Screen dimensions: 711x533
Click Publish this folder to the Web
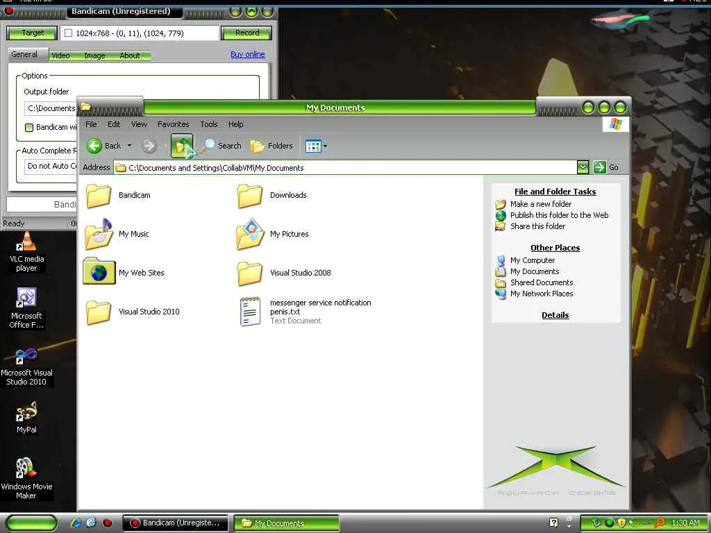pos(559,215)
